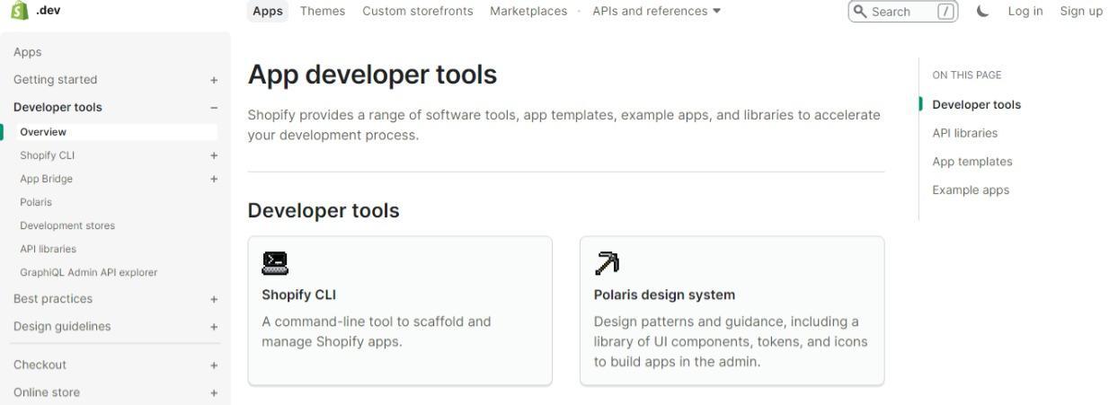
Task: Jump to Developer tools page section
Action: (977, 104)
